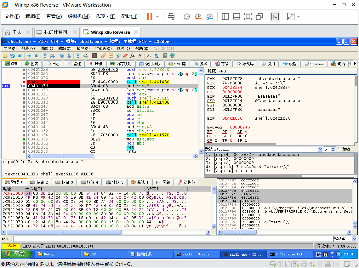Toggle VMware console view terminal icon
This screenshot has height=268, width=359.
(x=275, y=16)
